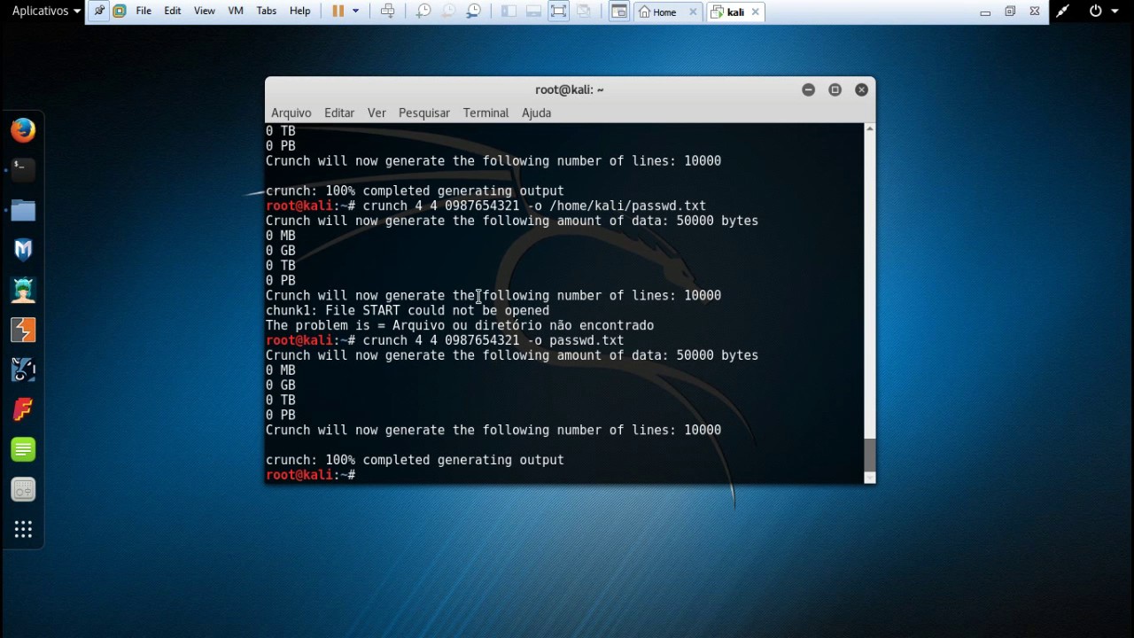Open the VMware VM menu
The height and width of the screenshot is (638, 1134).
point(236,12)
